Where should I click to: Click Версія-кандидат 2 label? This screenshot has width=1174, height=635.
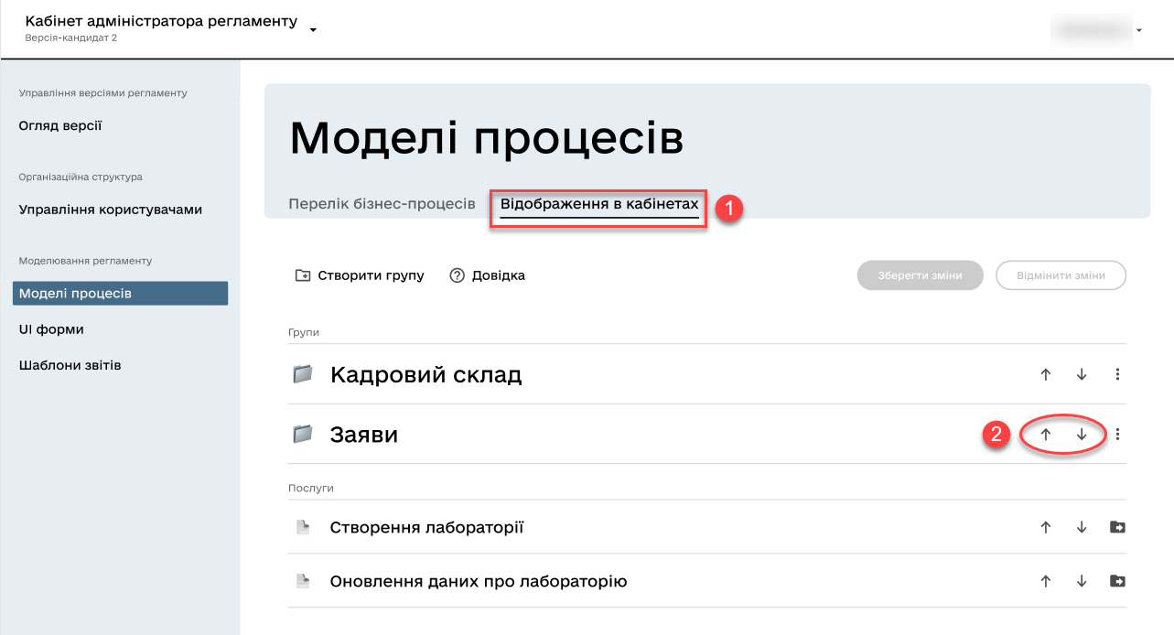(70, 38)
